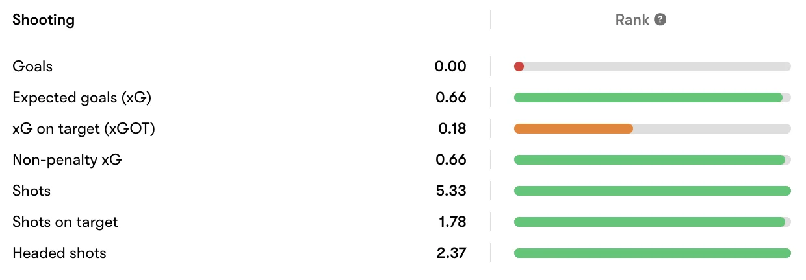The width and height of the screenshot is (806, 280).
Task: Click the Headed shots value 2.37
Action: coord(451,253)
